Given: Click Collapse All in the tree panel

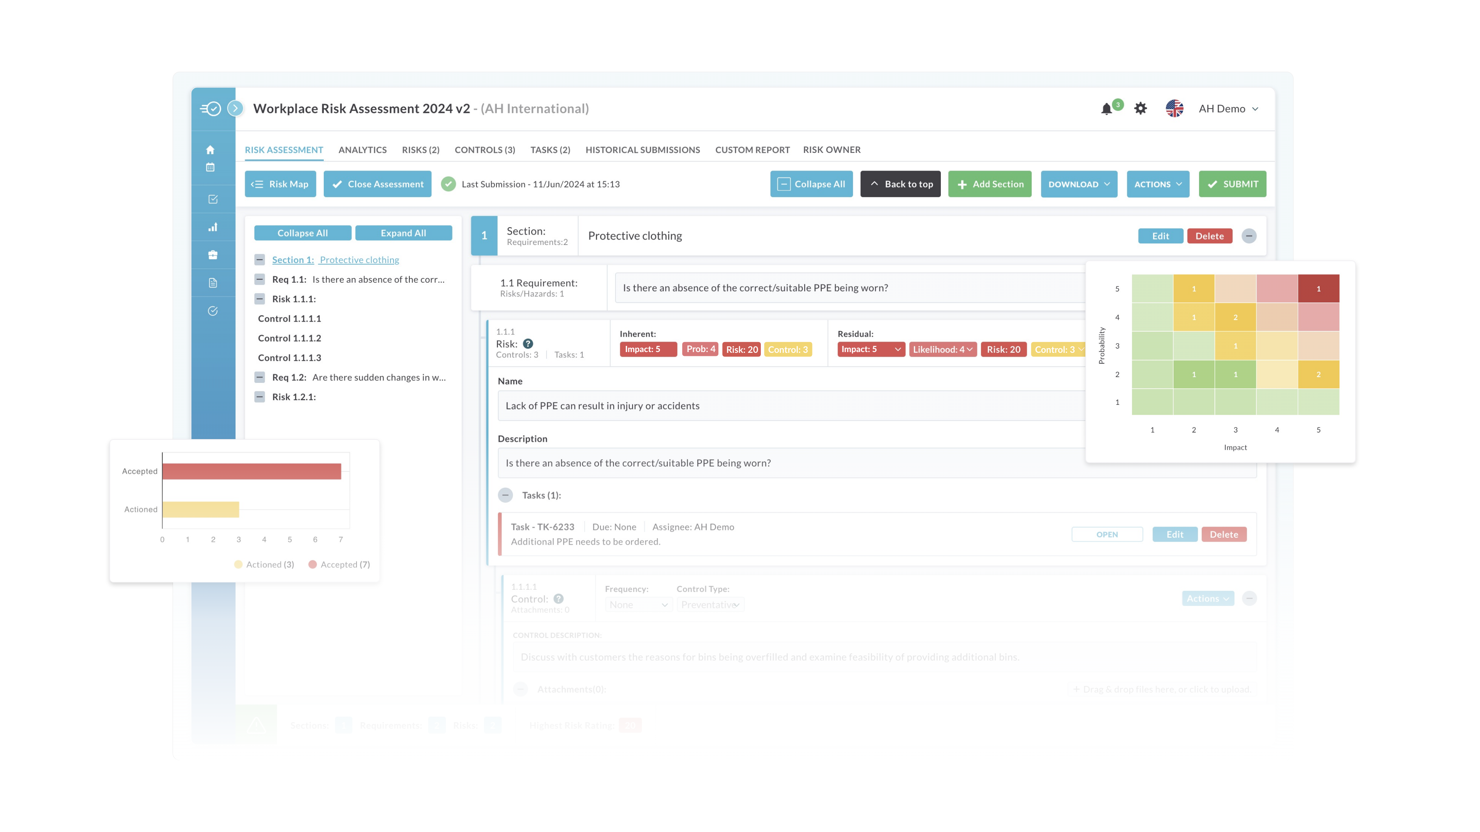Looking at the screenshot, I should (x=302, y=233).
